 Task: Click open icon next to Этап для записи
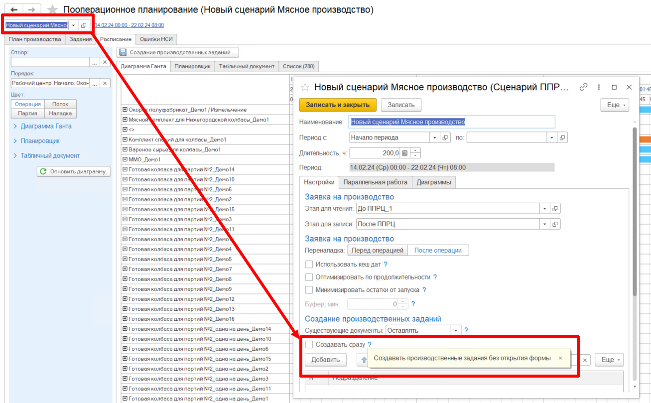pyautogui.click(x=555, y=224)
